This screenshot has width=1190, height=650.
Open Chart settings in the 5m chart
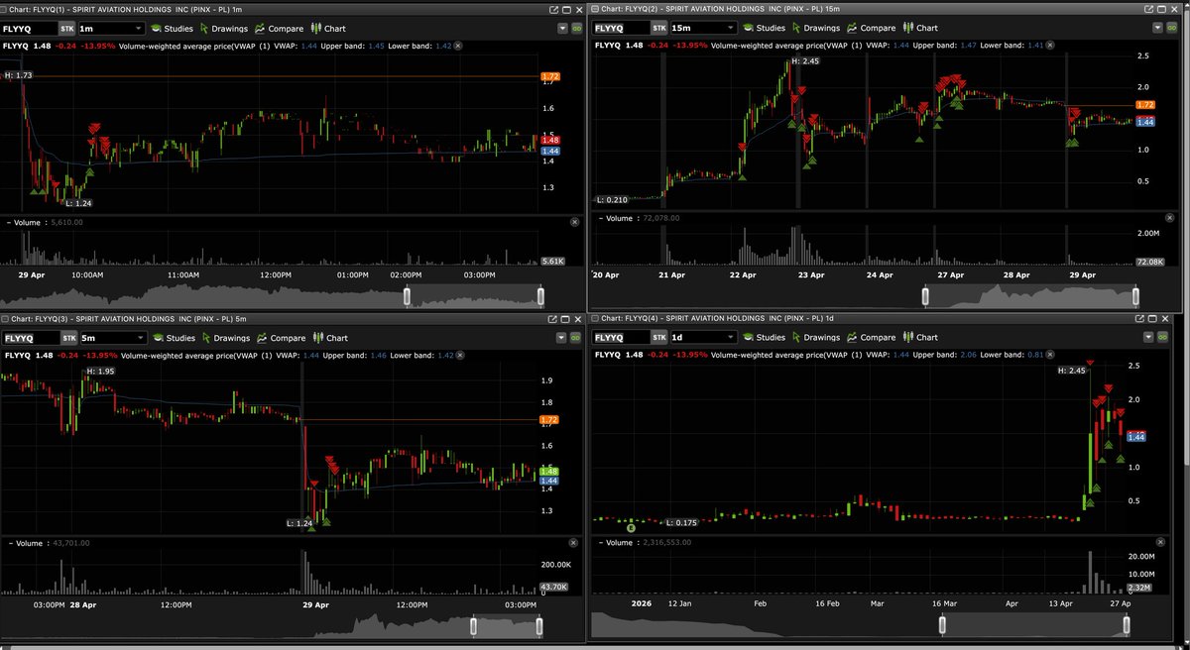(x=329, y=338)
